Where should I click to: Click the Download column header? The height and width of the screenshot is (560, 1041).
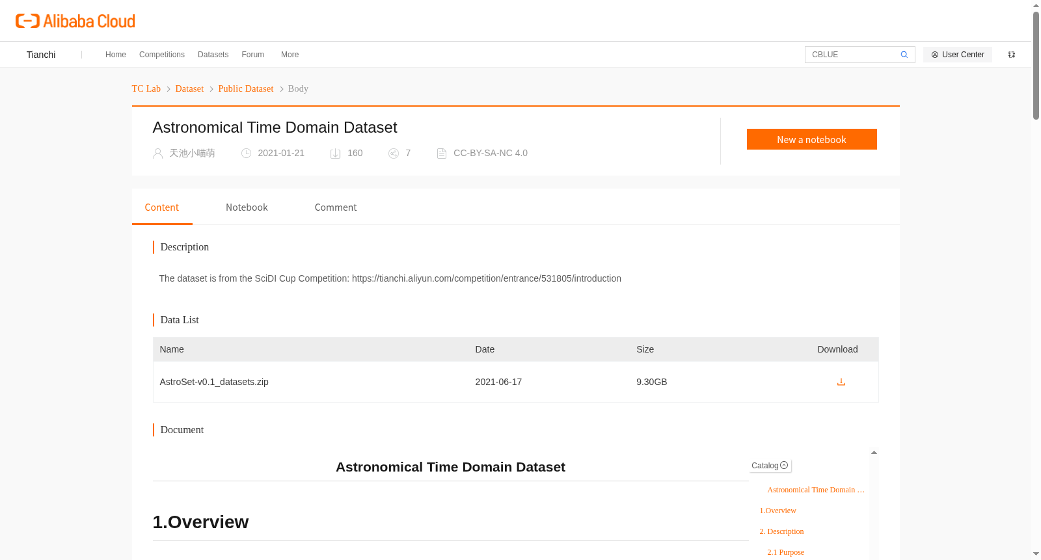(837, 349)
